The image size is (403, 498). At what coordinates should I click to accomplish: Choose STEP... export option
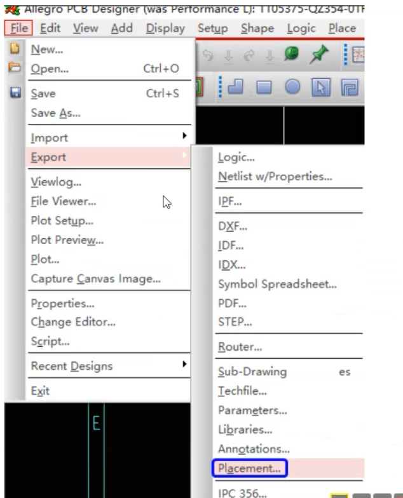[x=235, y=321]
